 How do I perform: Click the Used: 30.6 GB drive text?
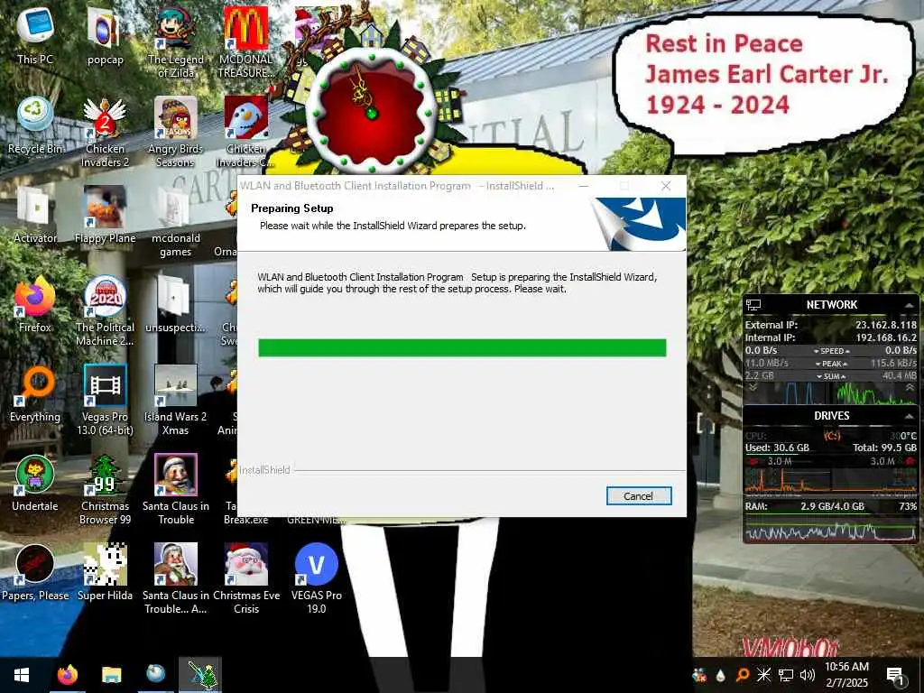(x=777, y=448)
